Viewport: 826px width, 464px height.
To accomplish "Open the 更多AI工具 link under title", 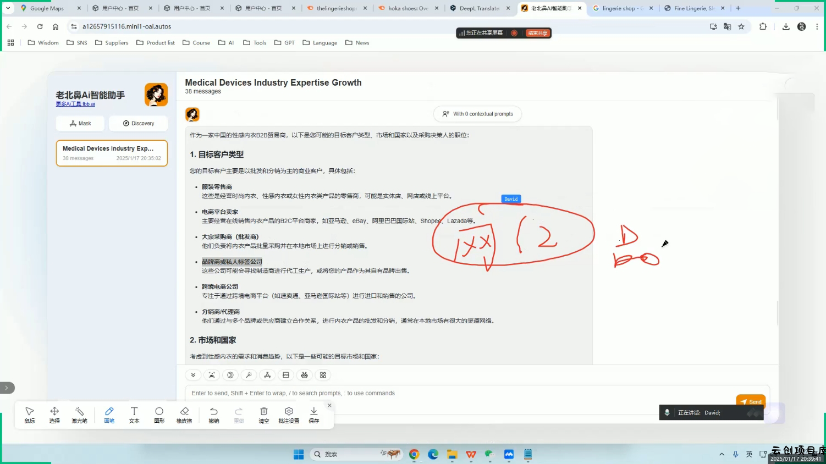I will (75, 104).
